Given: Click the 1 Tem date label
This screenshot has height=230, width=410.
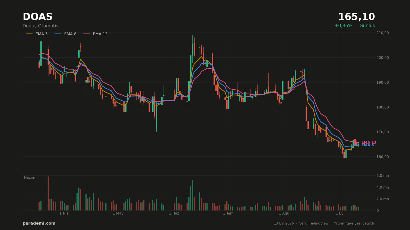Looking at the screenshot, I should tap(228, 213).
